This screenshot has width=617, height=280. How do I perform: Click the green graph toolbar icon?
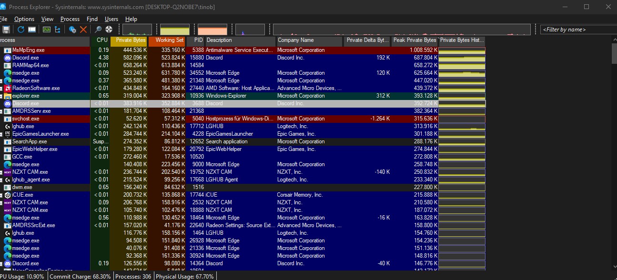(46, 30)
